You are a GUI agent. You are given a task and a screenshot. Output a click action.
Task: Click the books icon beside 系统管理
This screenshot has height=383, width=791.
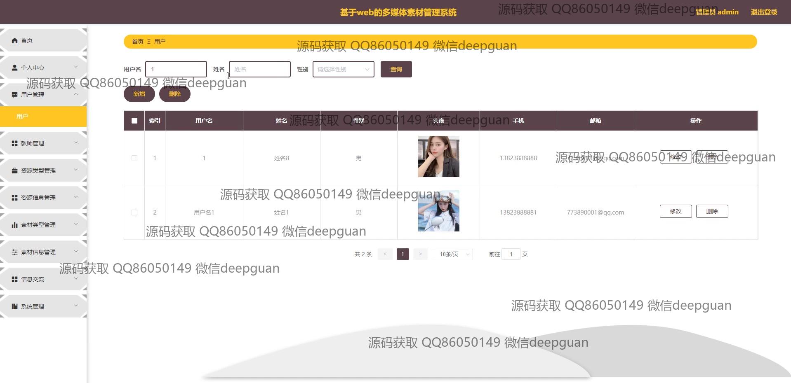coord(15,306)
